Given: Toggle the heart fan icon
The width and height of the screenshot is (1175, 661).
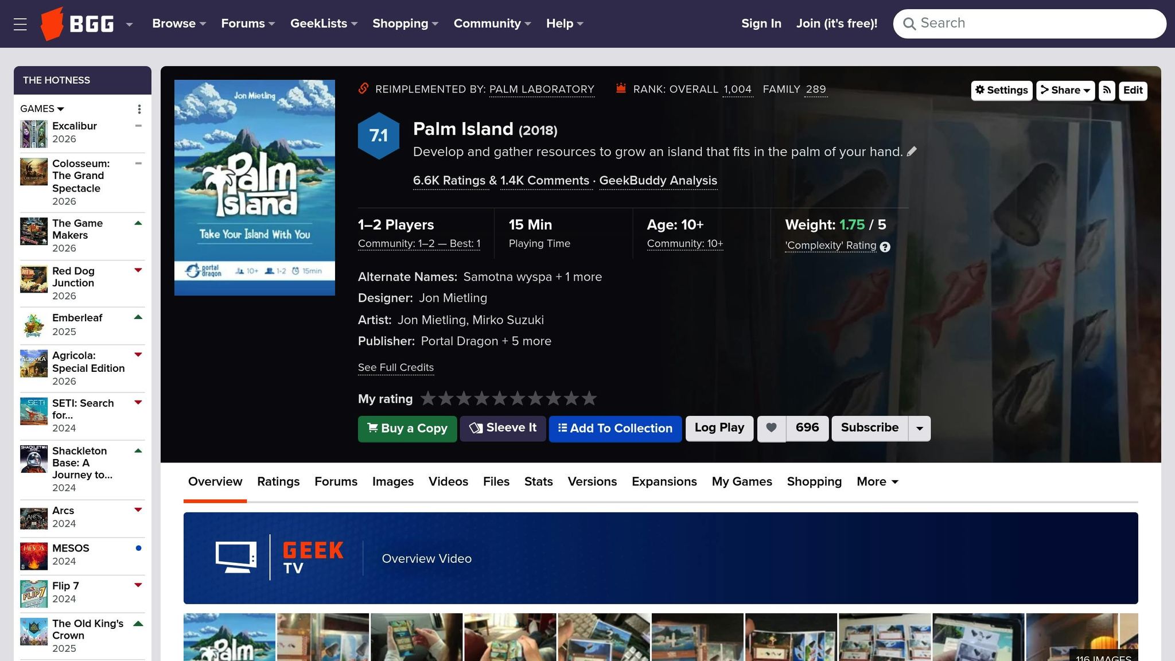Looking at the screenshot, I should coord(772,428).
